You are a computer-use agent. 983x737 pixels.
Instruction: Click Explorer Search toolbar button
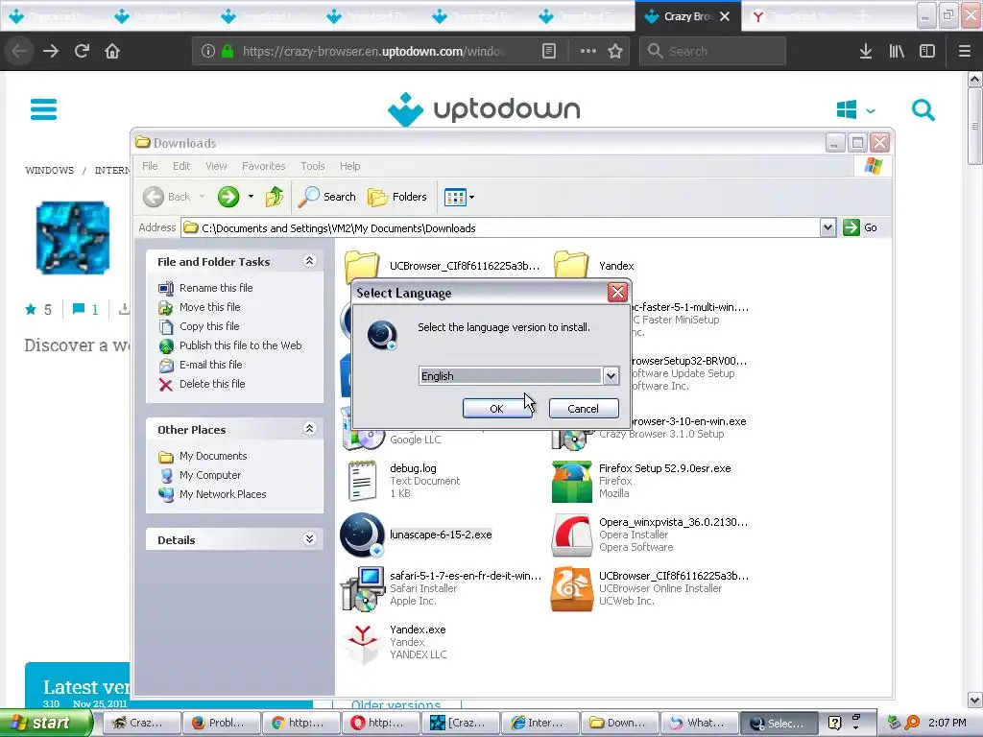pos(326,197)
